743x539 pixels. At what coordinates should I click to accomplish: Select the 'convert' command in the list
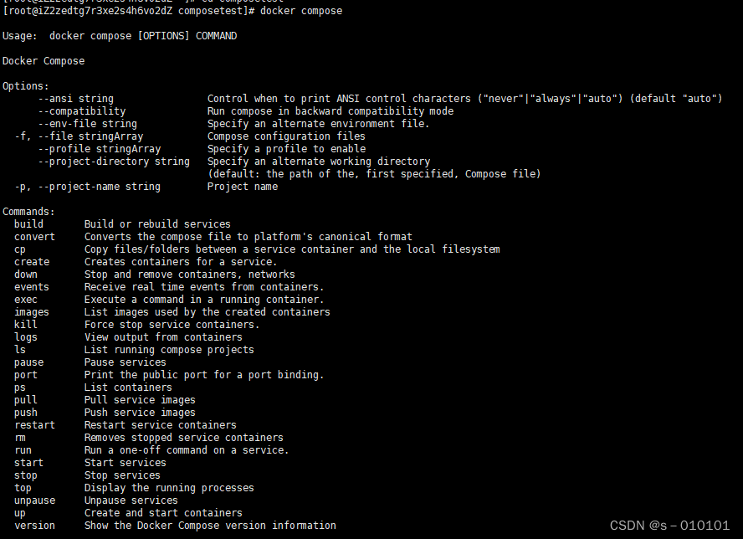click(x=34, y=237)
